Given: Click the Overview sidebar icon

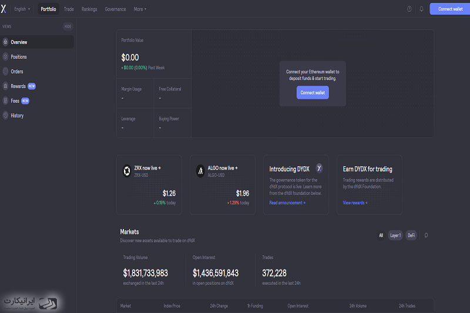Looking at the screenshot, I should pyautogui.click(x=5, y=42).
